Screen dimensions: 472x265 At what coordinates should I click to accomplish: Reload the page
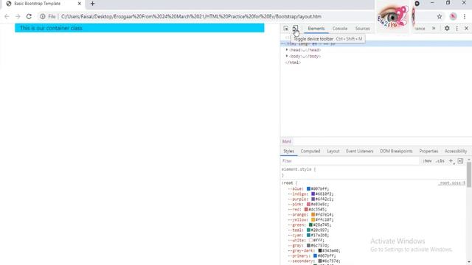pos(29,16)
